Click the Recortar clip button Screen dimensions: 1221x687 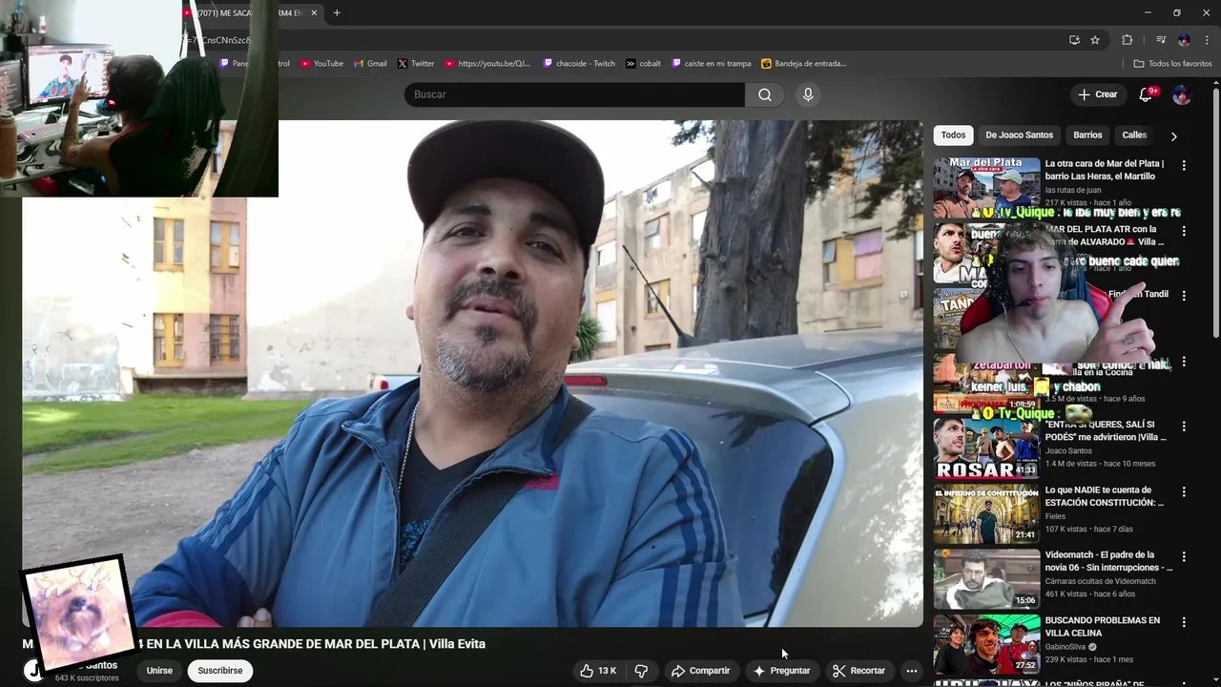[859, 671]
